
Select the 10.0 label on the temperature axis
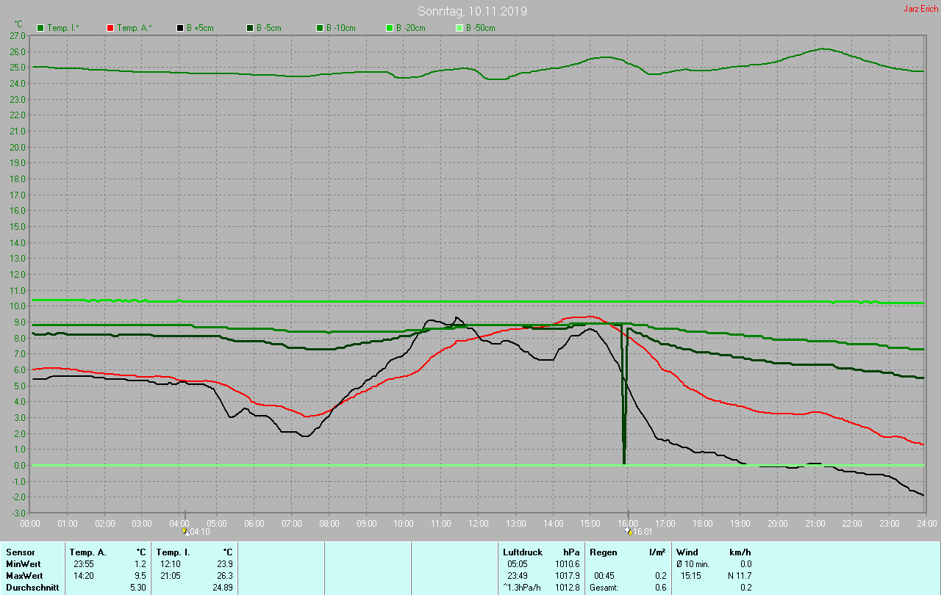pos(18,306)
